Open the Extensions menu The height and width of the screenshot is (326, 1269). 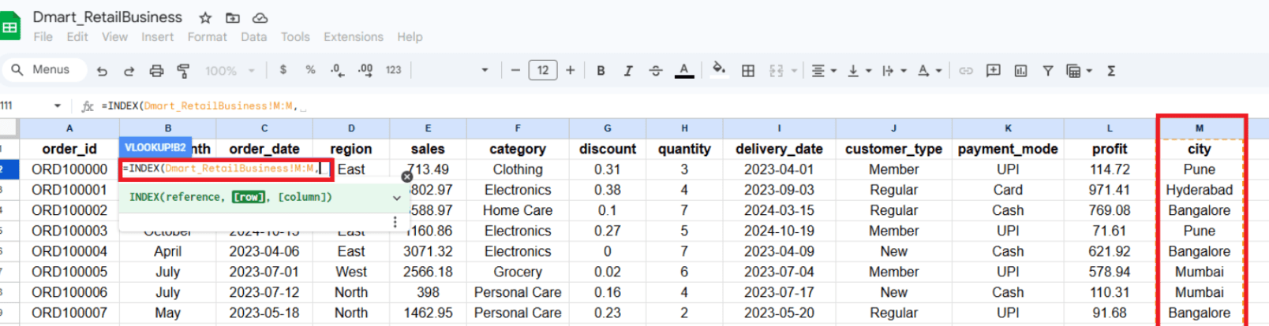[354, 37]
